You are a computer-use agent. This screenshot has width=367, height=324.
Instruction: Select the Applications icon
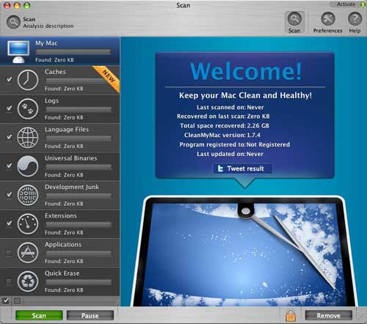point(28,252)
